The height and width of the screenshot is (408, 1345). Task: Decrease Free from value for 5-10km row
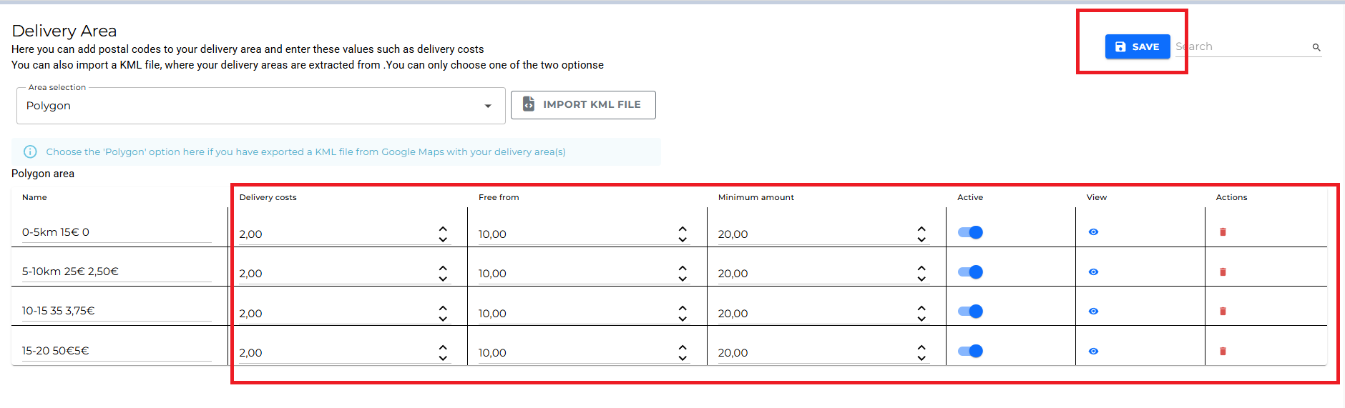(683, 279)
